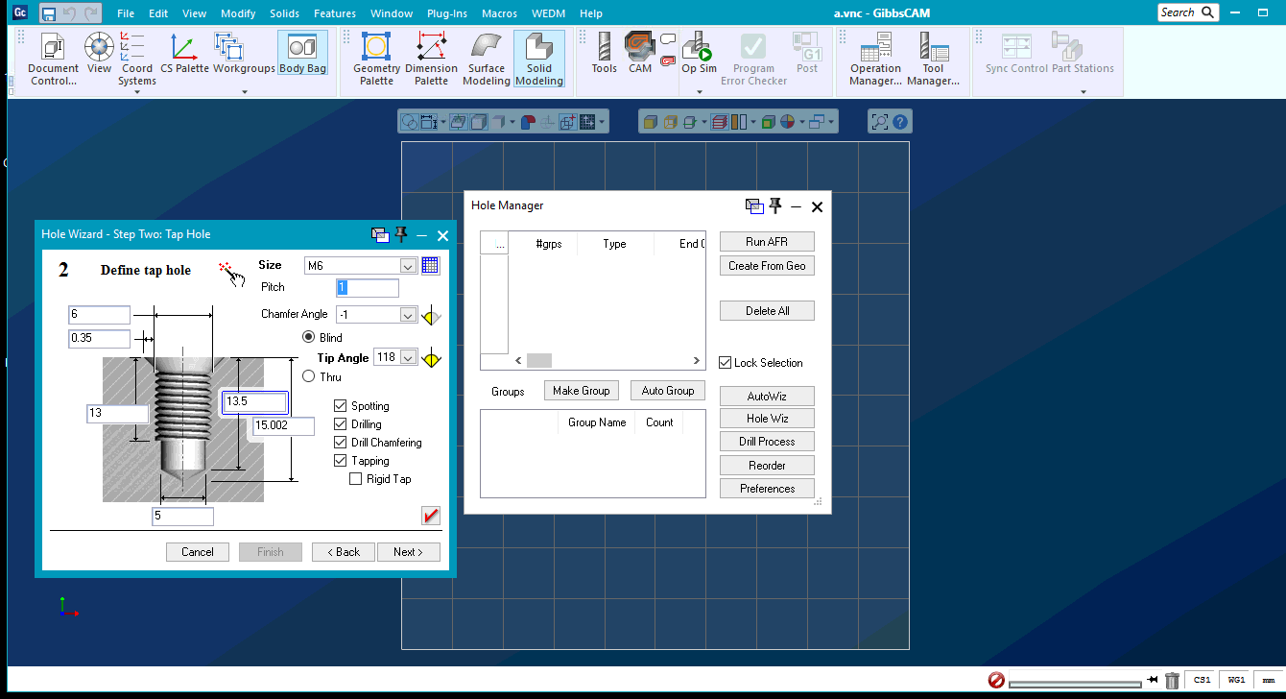Select the wireframe cube view icon

tap(671, 122)
